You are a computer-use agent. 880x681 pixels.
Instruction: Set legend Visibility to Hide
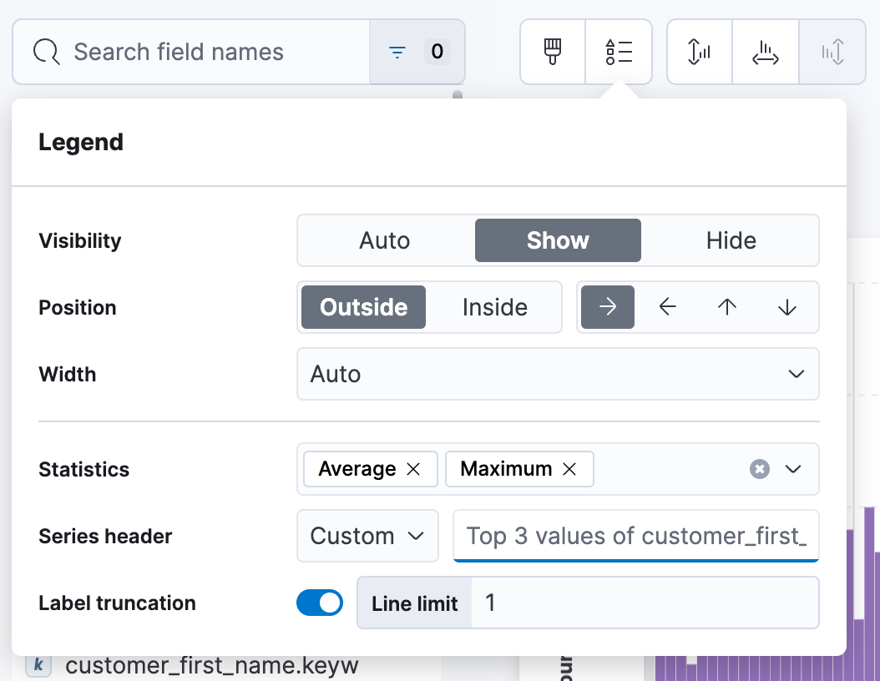(731, 240)
